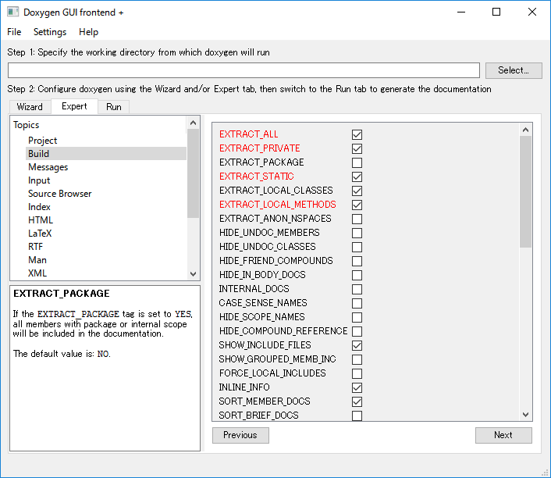The height and width of the screenshot is (478, 551).
Task: Select the Input topic
Action: coord(39,180)
